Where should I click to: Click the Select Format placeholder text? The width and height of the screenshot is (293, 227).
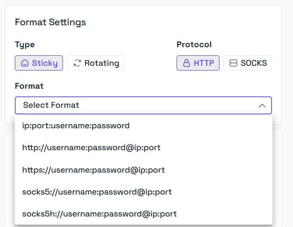click(x=51, y=105)
